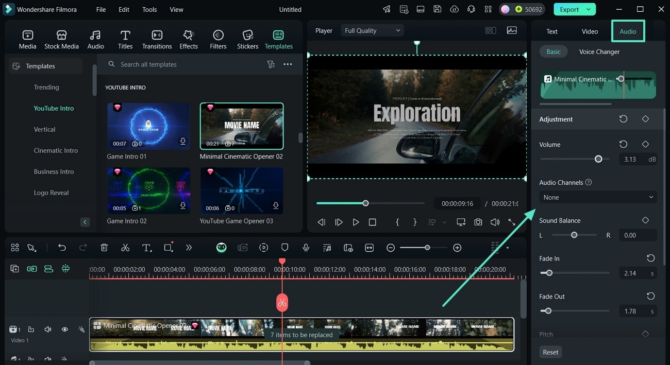
Task: Open the Stickers panel
Action: pyautogui.click(x=247, y=40)
